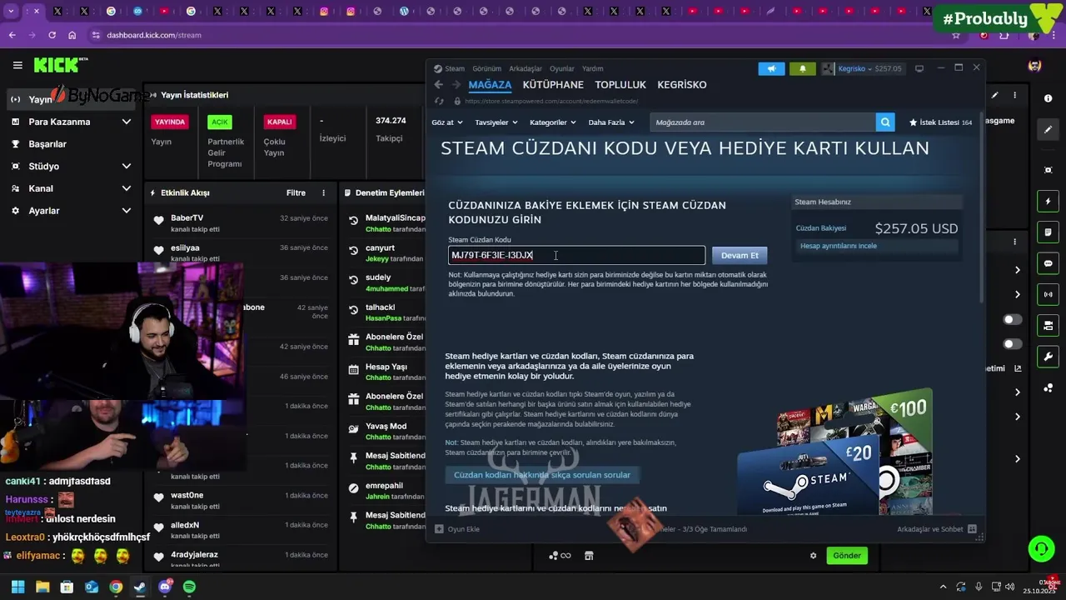1066x600 pixels.
Task: Open Spotify from taskbar
Action: click(x=189, y=587)
